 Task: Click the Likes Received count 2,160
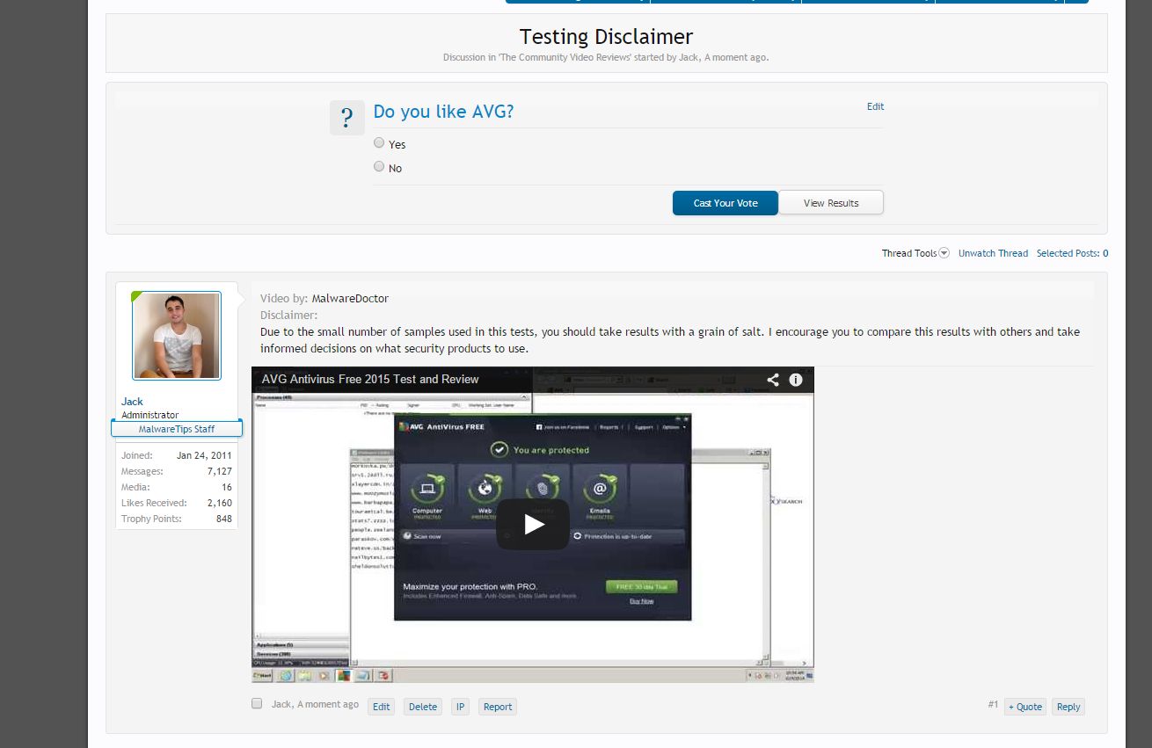click(x=220, y=504)
